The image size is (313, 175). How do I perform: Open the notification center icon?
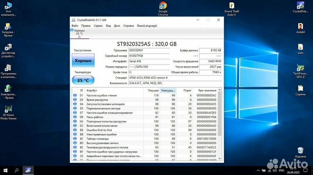click(x=305, y=170)
